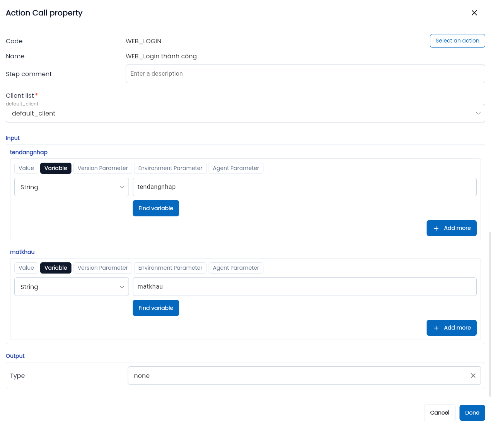Click Find variable for matkhau
The width and height of the screenshot is (491, 425).
tap(156, 308)
